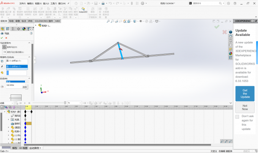
Task: Switch to the 草图 ribbon tab
Action: (17, 21)
